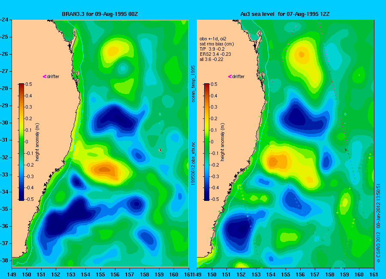Screen dimensions: 386x279
Task: Click the 'height anomaly (m)' label in BRAN3.3 panel
Action: click(x=37, y=142)
